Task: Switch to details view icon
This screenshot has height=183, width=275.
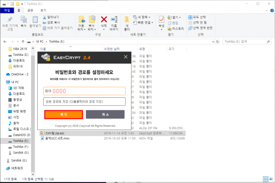Action: pos(266,179)
